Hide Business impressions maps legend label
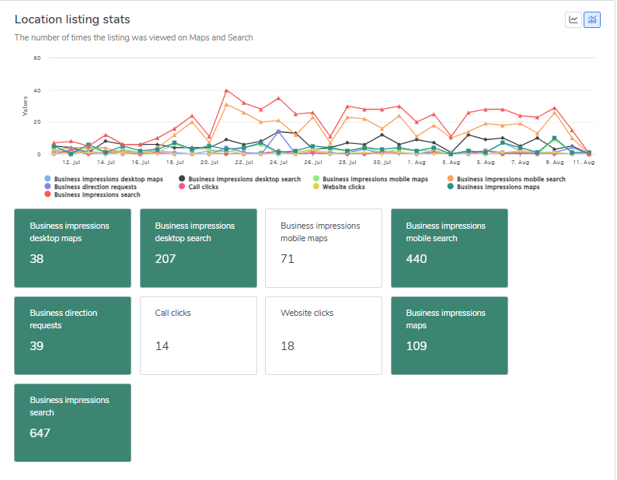The height and width of the screenshot is (480, 617). tap(497, 187)
